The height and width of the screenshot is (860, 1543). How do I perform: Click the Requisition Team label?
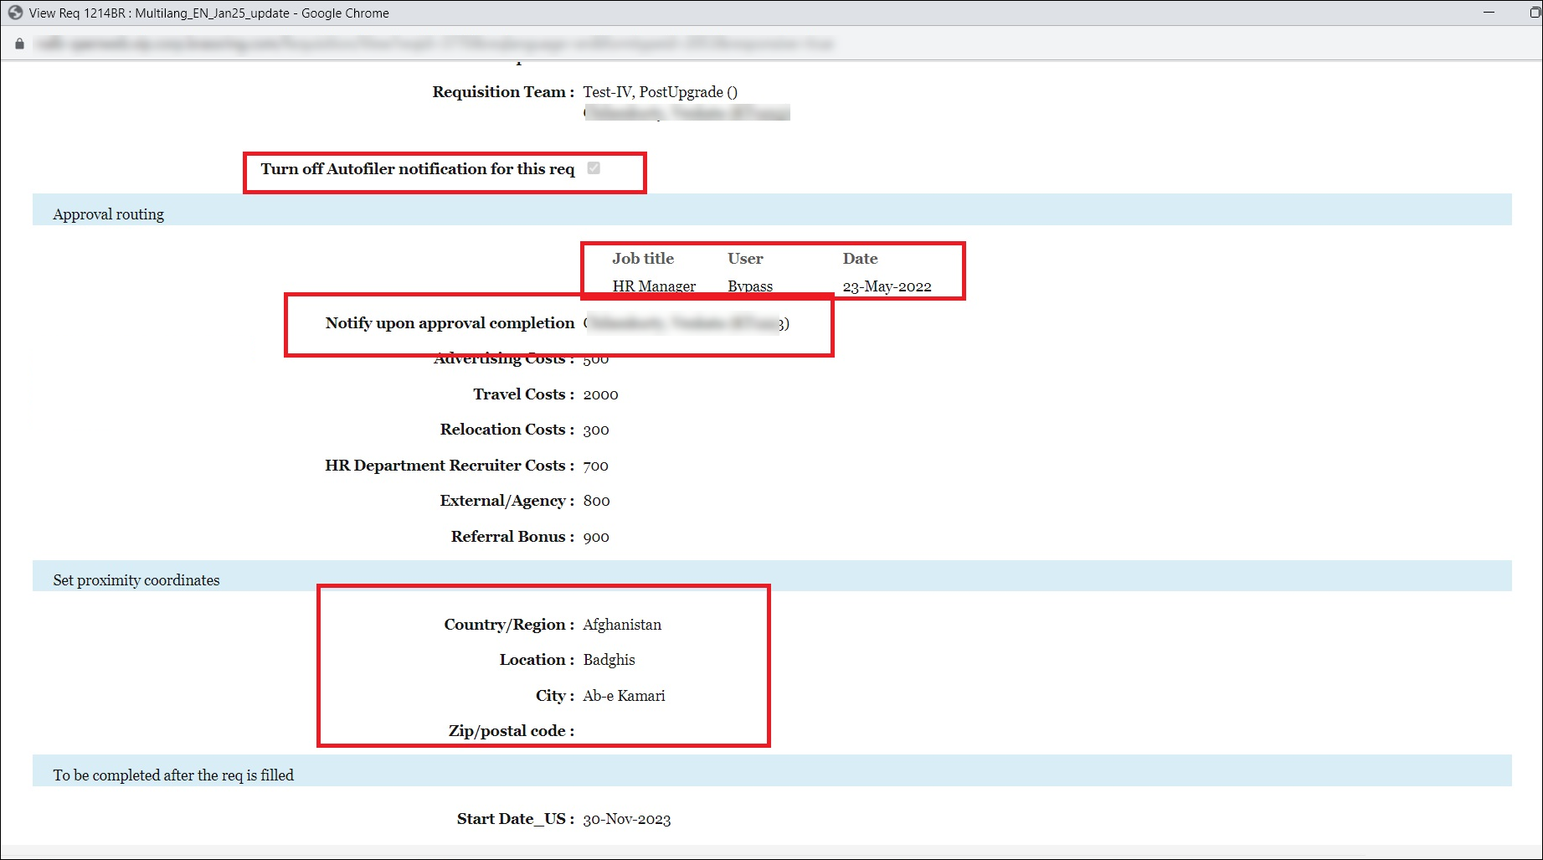pyautogui.click(x=503, y=92)
